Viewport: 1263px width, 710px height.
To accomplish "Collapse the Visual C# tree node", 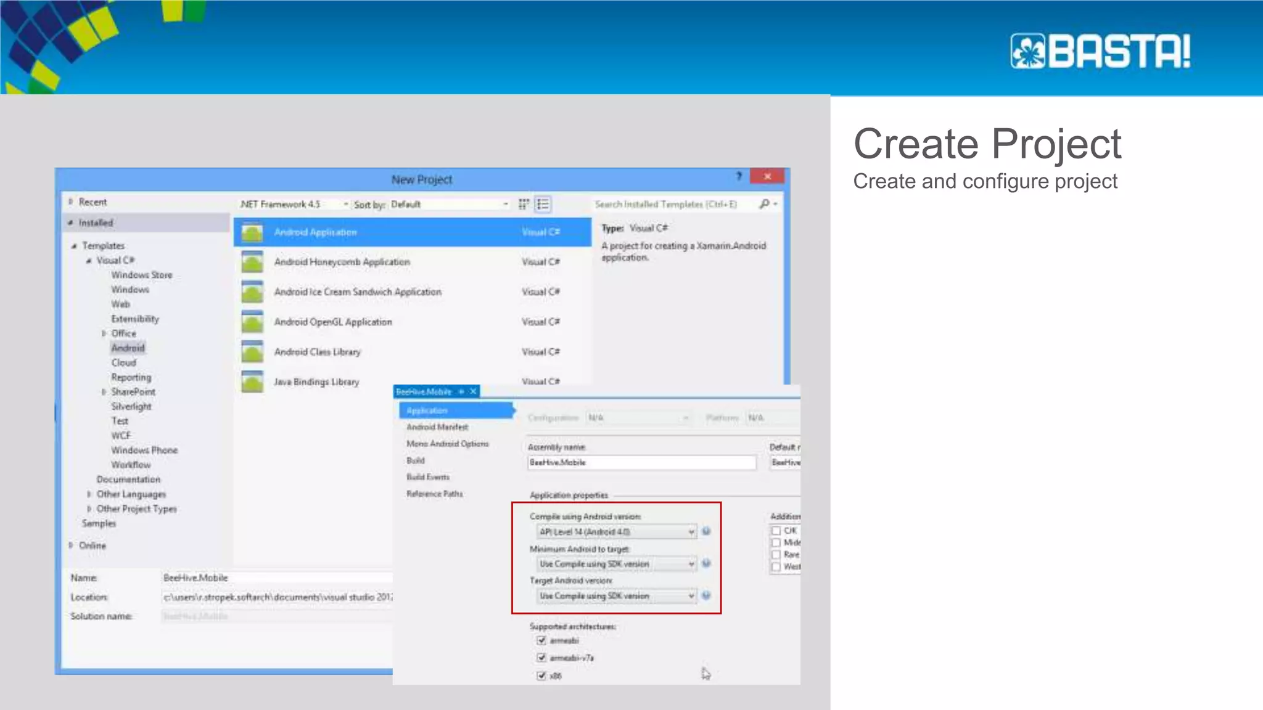I will pyautogui.click(x=89, y=261).
